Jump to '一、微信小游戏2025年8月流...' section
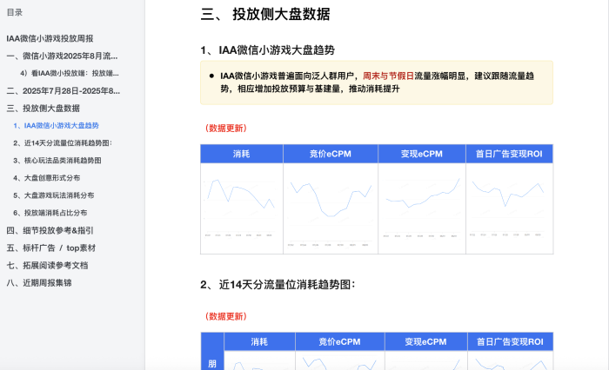Image resolution: width=609 pixels, height=370 pixels. coord(62,56)
